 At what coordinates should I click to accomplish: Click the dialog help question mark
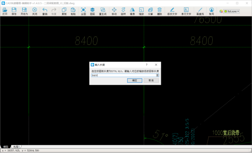point(146,65)
